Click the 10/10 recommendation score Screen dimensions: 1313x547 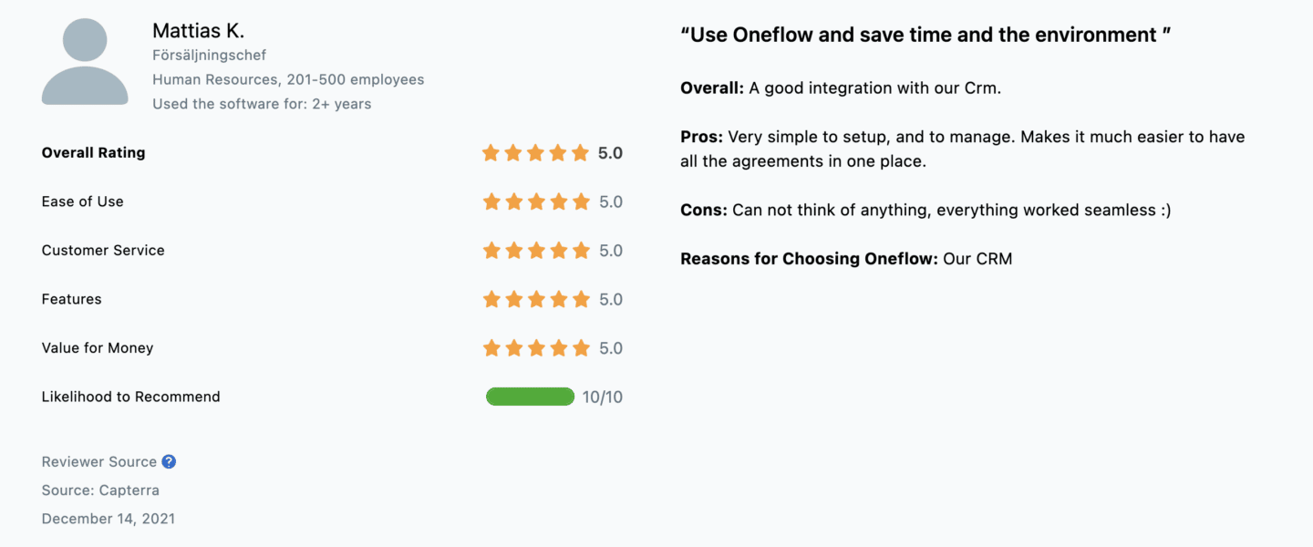click(603, 397)
